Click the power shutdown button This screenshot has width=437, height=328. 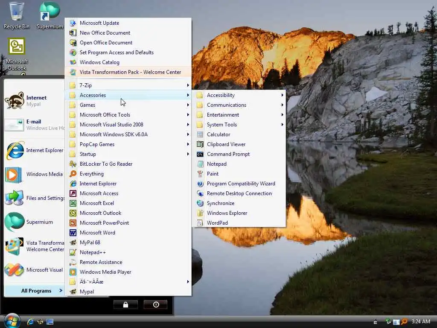pyautogui.click(x=156, y=305)
